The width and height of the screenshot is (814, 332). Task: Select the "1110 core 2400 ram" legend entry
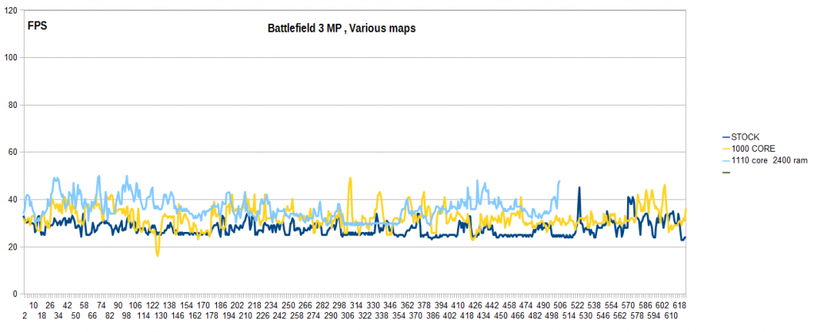769,160
